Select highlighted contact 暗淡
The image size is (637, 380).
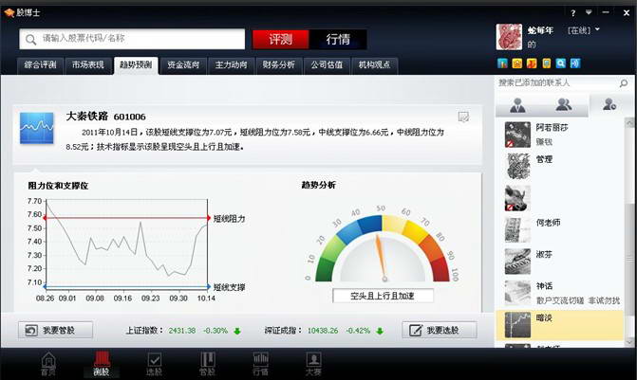coord(560,325)
